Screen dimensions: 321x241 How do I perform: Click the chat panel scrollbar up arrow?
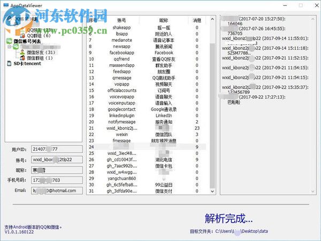pos(312,19)
